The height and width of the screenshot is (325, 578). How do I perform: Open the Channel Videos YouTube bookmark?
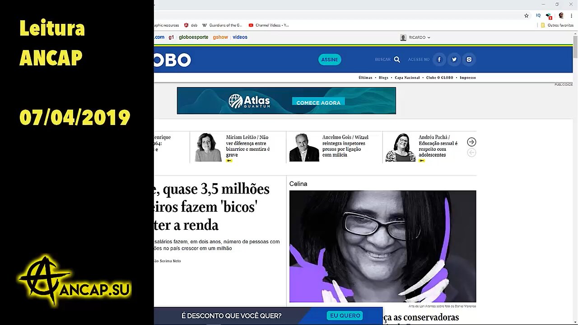pos(269,25)
